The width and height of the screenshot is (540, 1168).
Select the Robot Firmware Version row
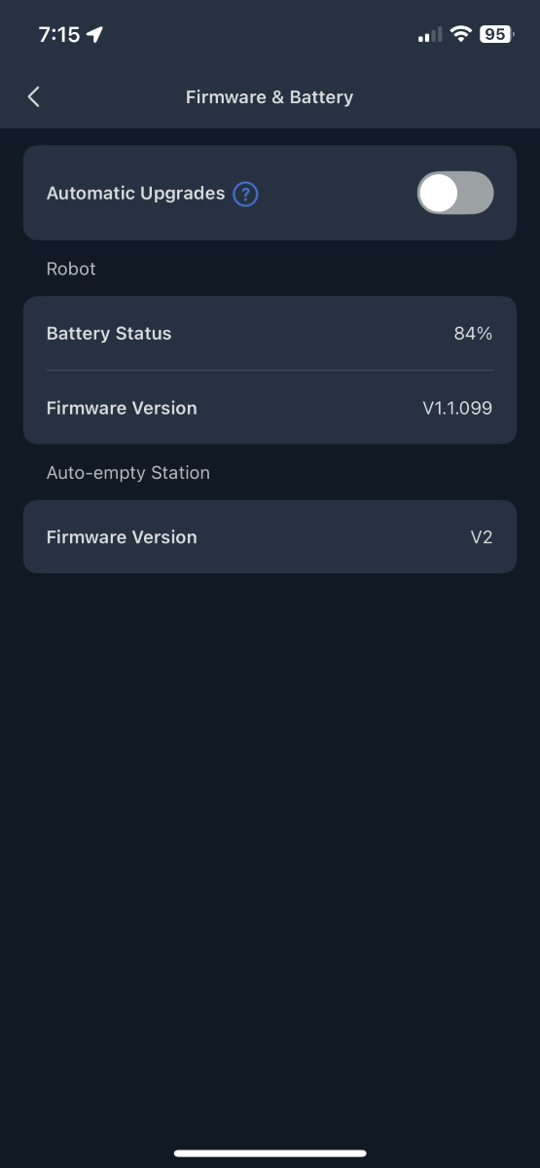click(270, 408)
